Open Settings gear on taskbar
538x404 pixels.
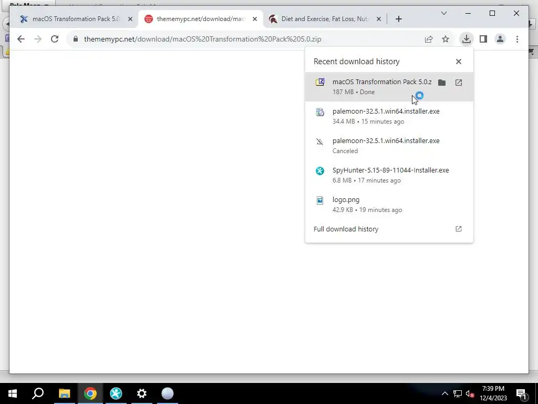(x=142, y=393)
